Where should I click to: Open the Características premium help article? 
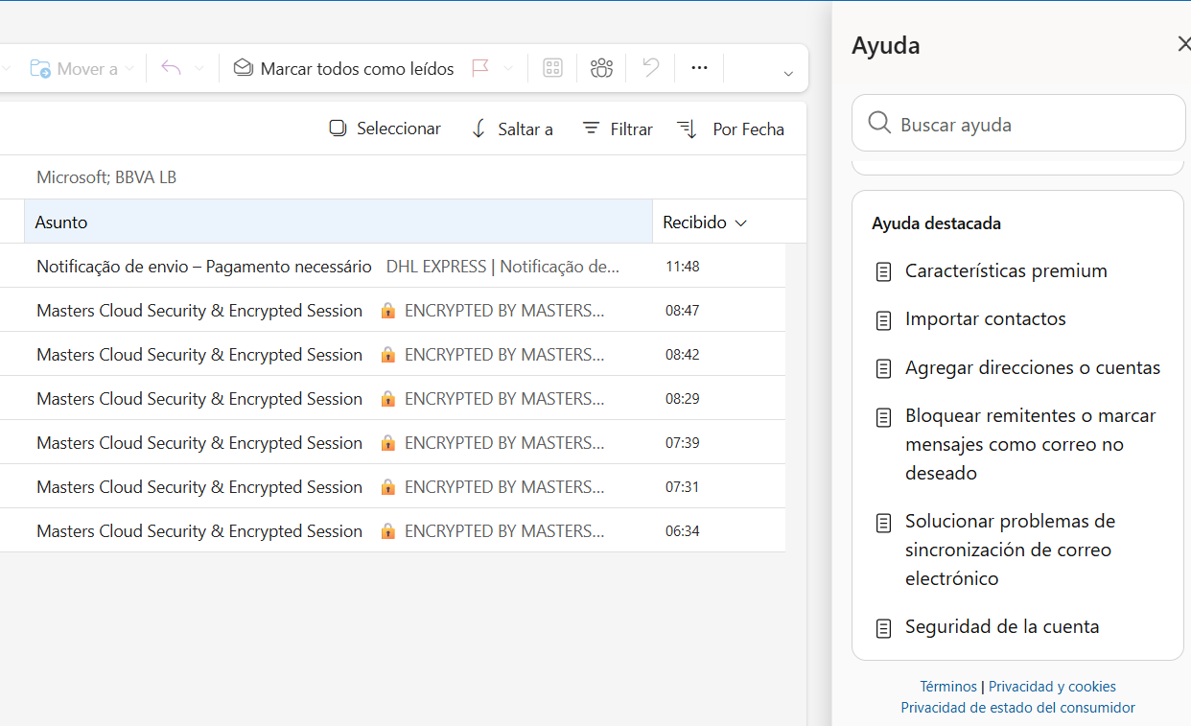pyautogui.click(x=1006, y=270)
